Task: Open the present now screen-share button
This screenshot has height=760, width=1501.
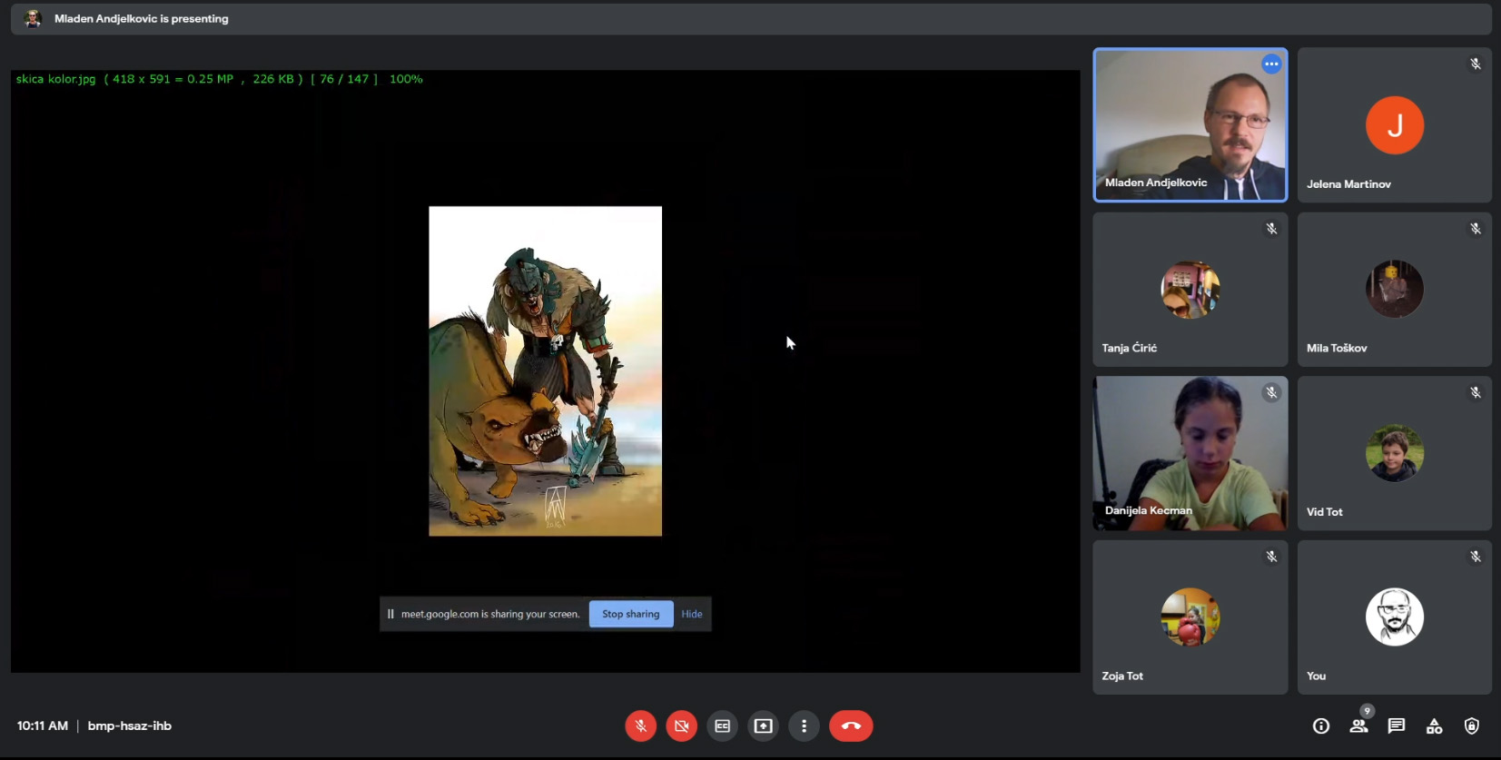Action: pos(763,725)
